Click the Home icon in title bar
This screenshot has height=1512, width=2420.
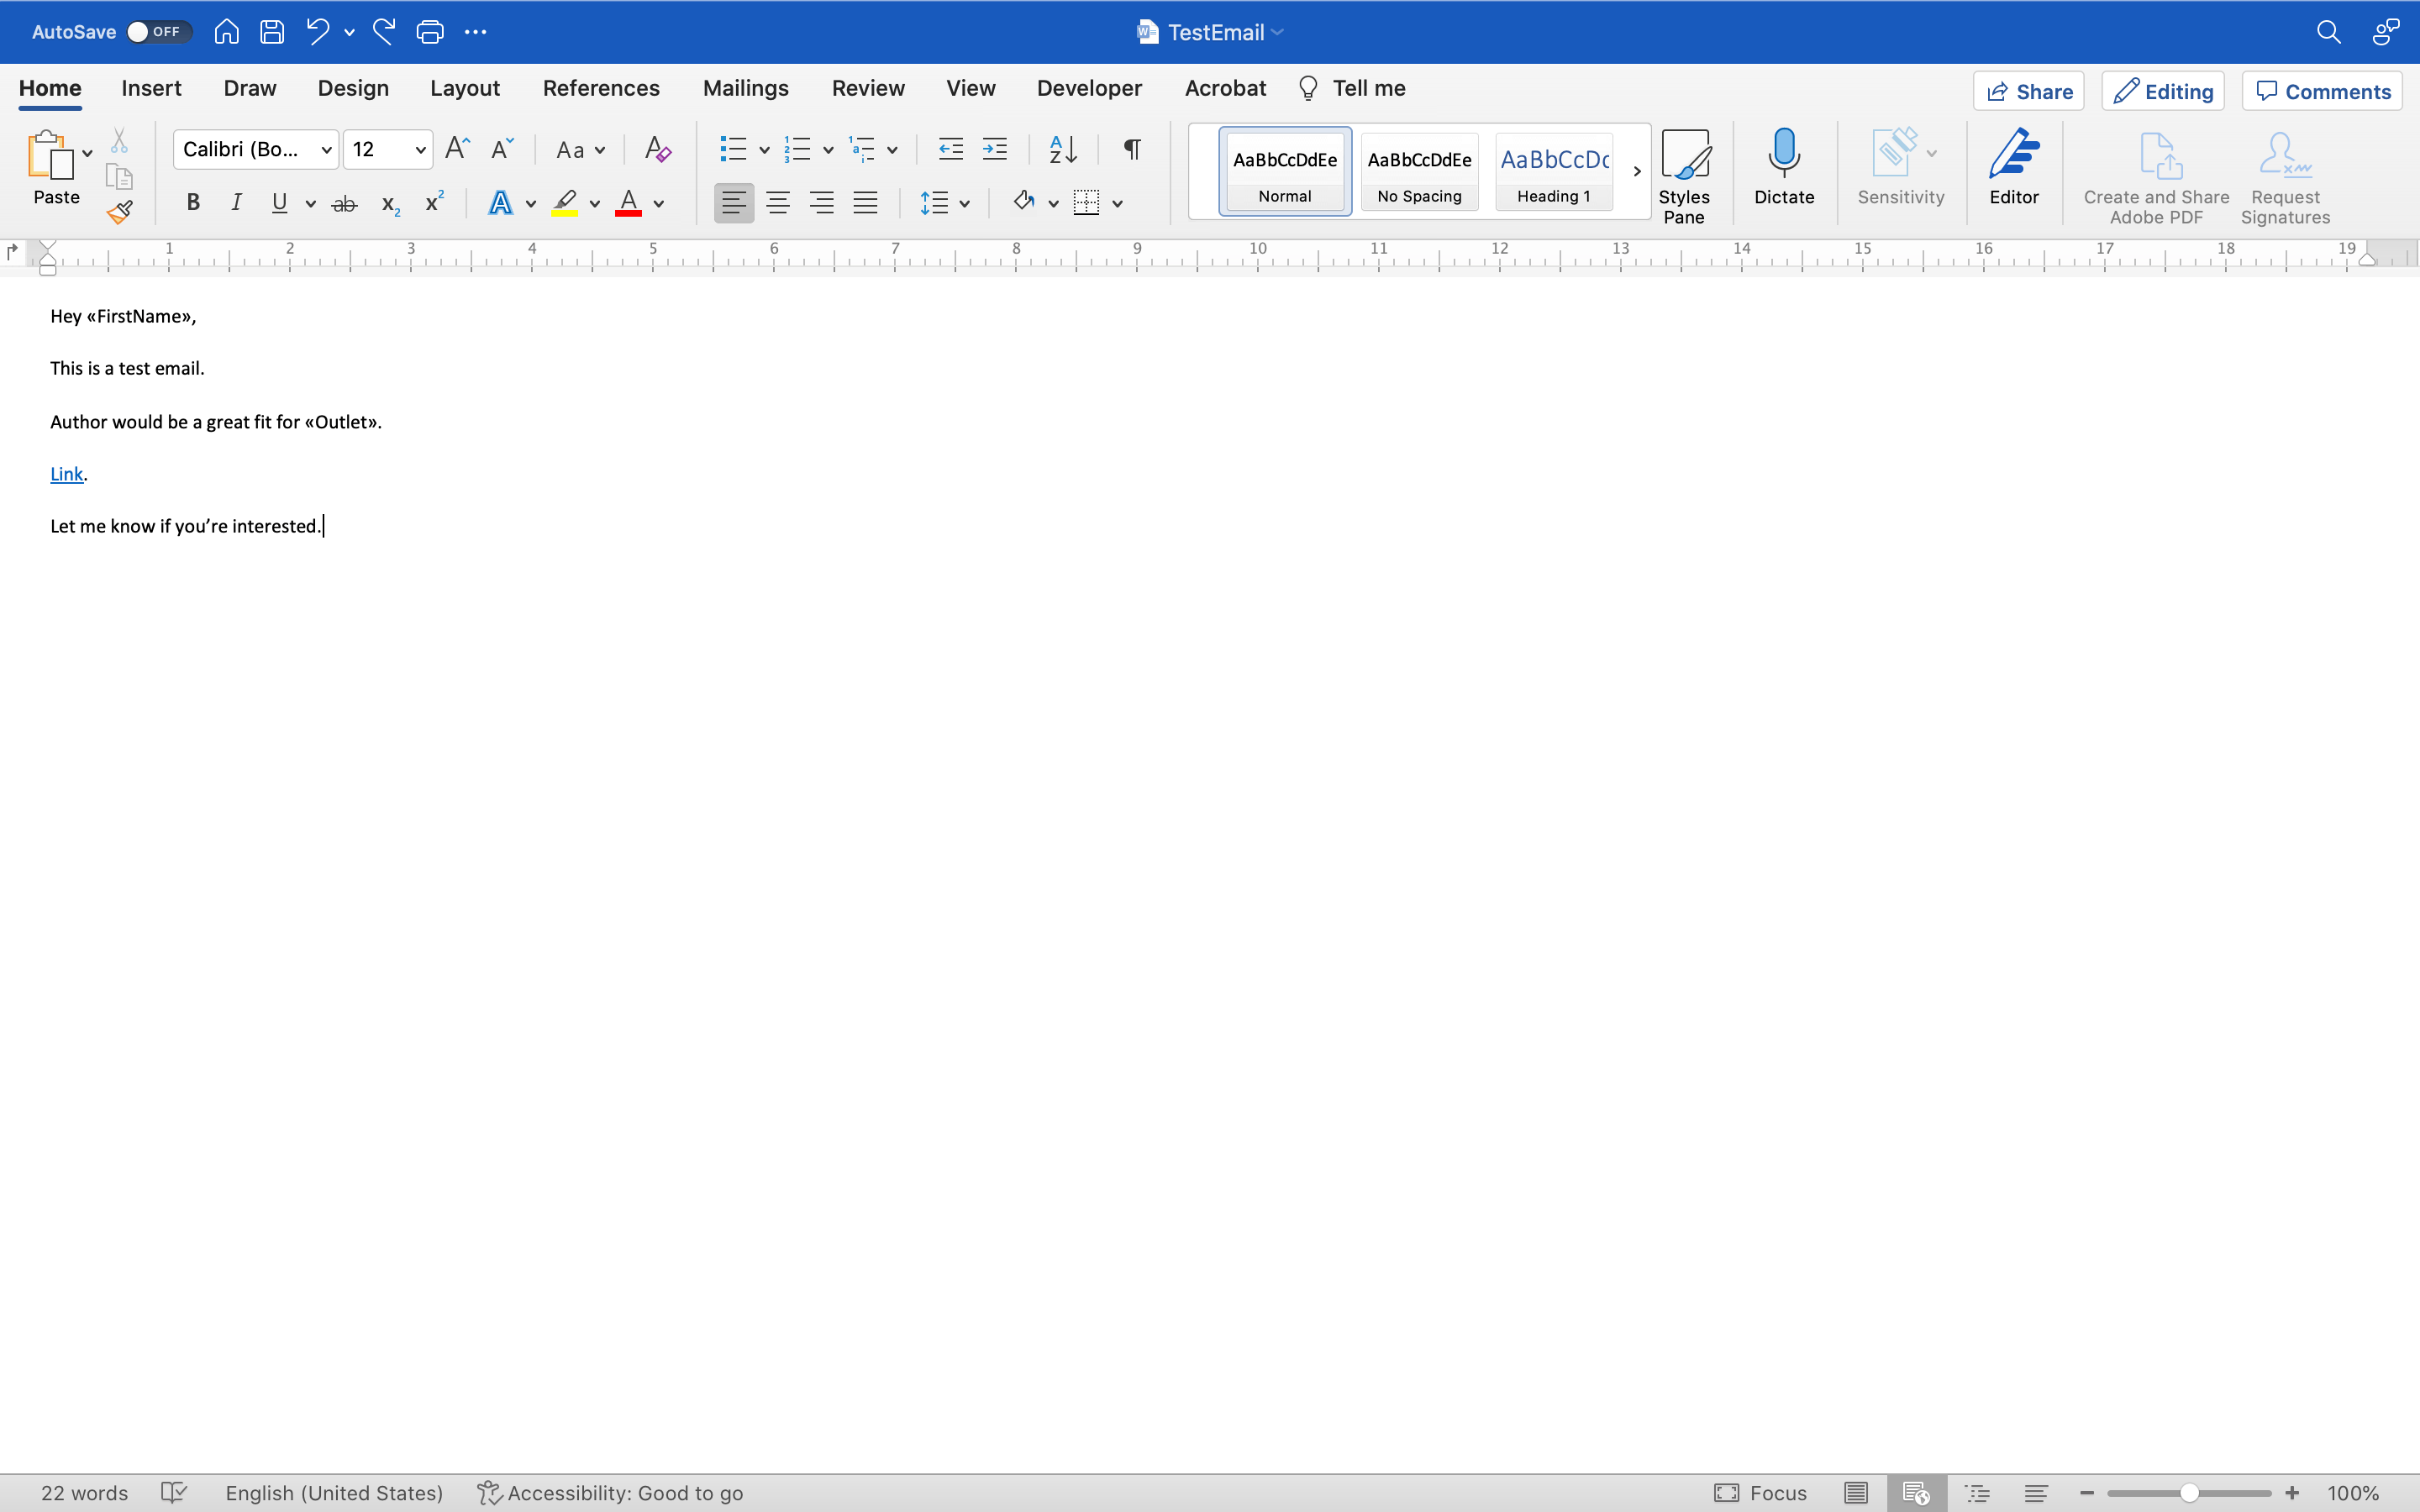227,32
